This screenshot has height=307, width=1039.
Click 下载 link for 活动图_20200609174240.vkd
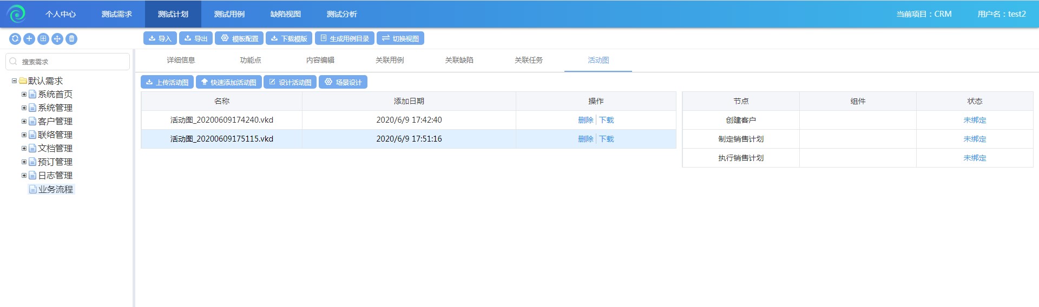click(607, 120)
